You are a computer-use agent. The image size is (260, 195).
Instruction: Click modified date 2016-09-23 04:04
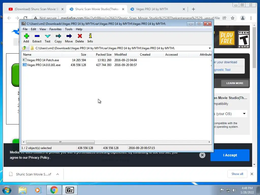click(125, 60)
